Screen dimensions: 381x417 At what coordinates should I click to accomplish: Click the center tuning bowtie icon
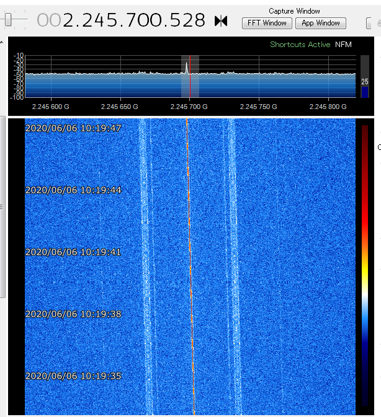click(221, 20)
